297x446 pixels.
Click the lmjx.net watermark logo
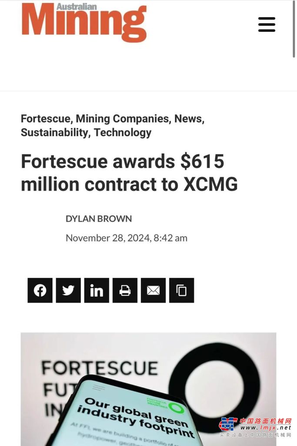[255, 427]
